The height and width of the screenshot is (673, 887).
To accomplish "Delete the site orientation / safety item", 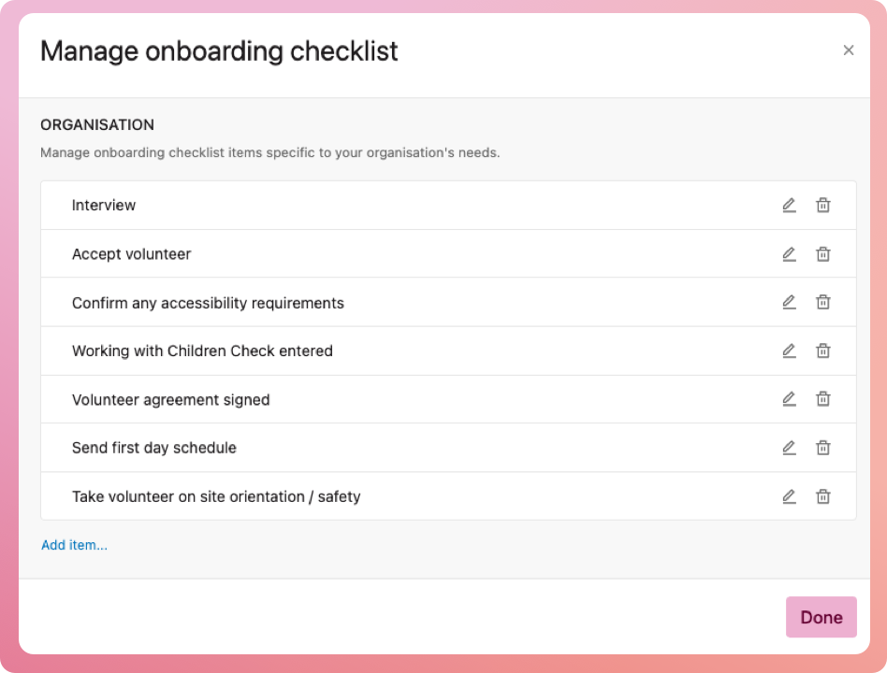I will pyautogui.click(x=823, y=496).
